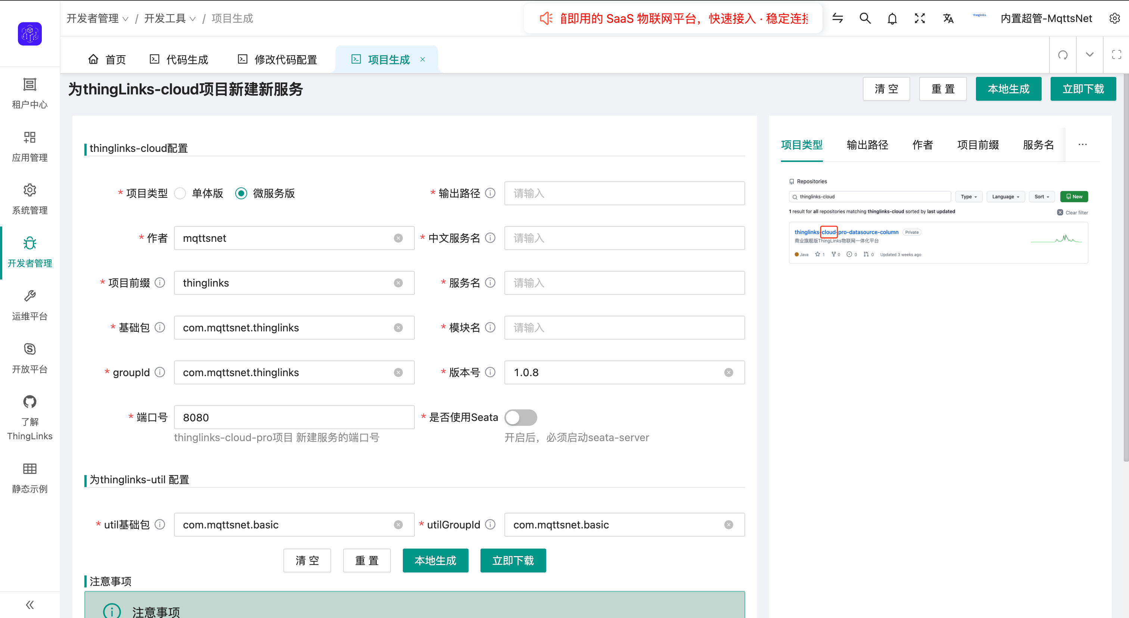
Task: Click top 本地生成 button
Action: pyautogui.click(x=1008, y=89)
